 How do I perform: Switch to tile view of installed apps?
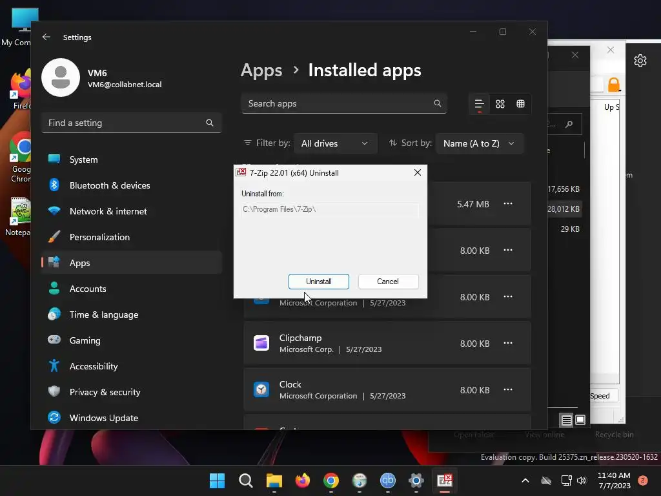click(x=521, y=104)
